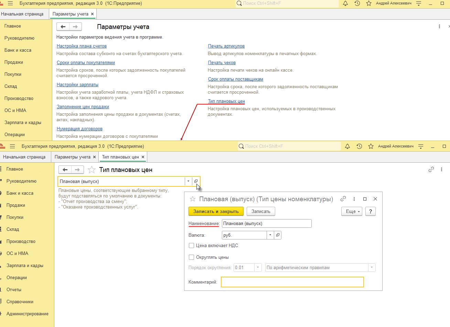
Task: Open Нумерация договоров link
Action: pos(79,129)
